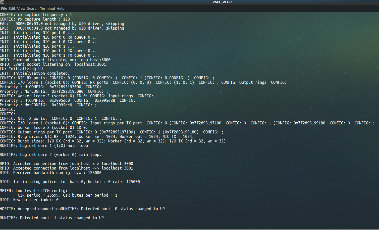
Task: Click the vMX_VFP-1 window title
Action: click(x=223, y=2)
